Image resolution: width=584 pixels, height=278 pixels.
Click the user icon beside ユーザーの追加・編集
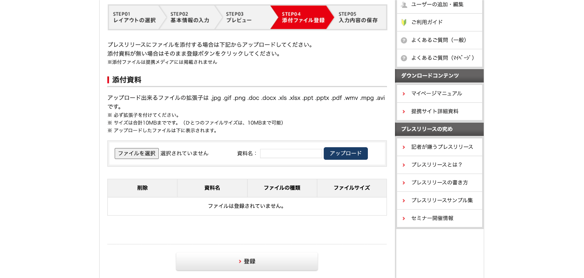point(404,5)
